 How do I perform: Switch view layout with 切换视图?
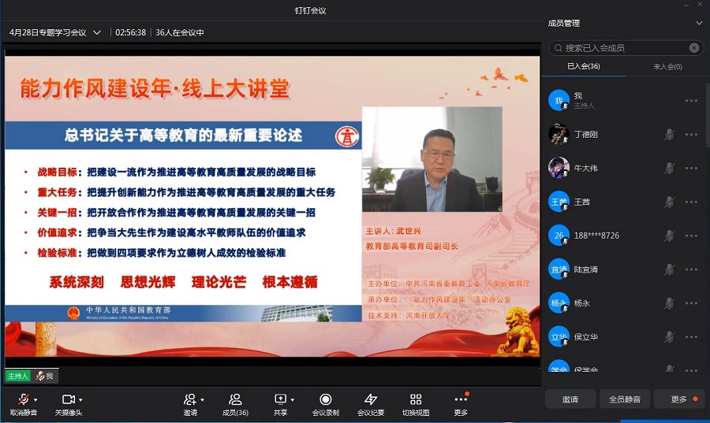[x=416, y=399]
